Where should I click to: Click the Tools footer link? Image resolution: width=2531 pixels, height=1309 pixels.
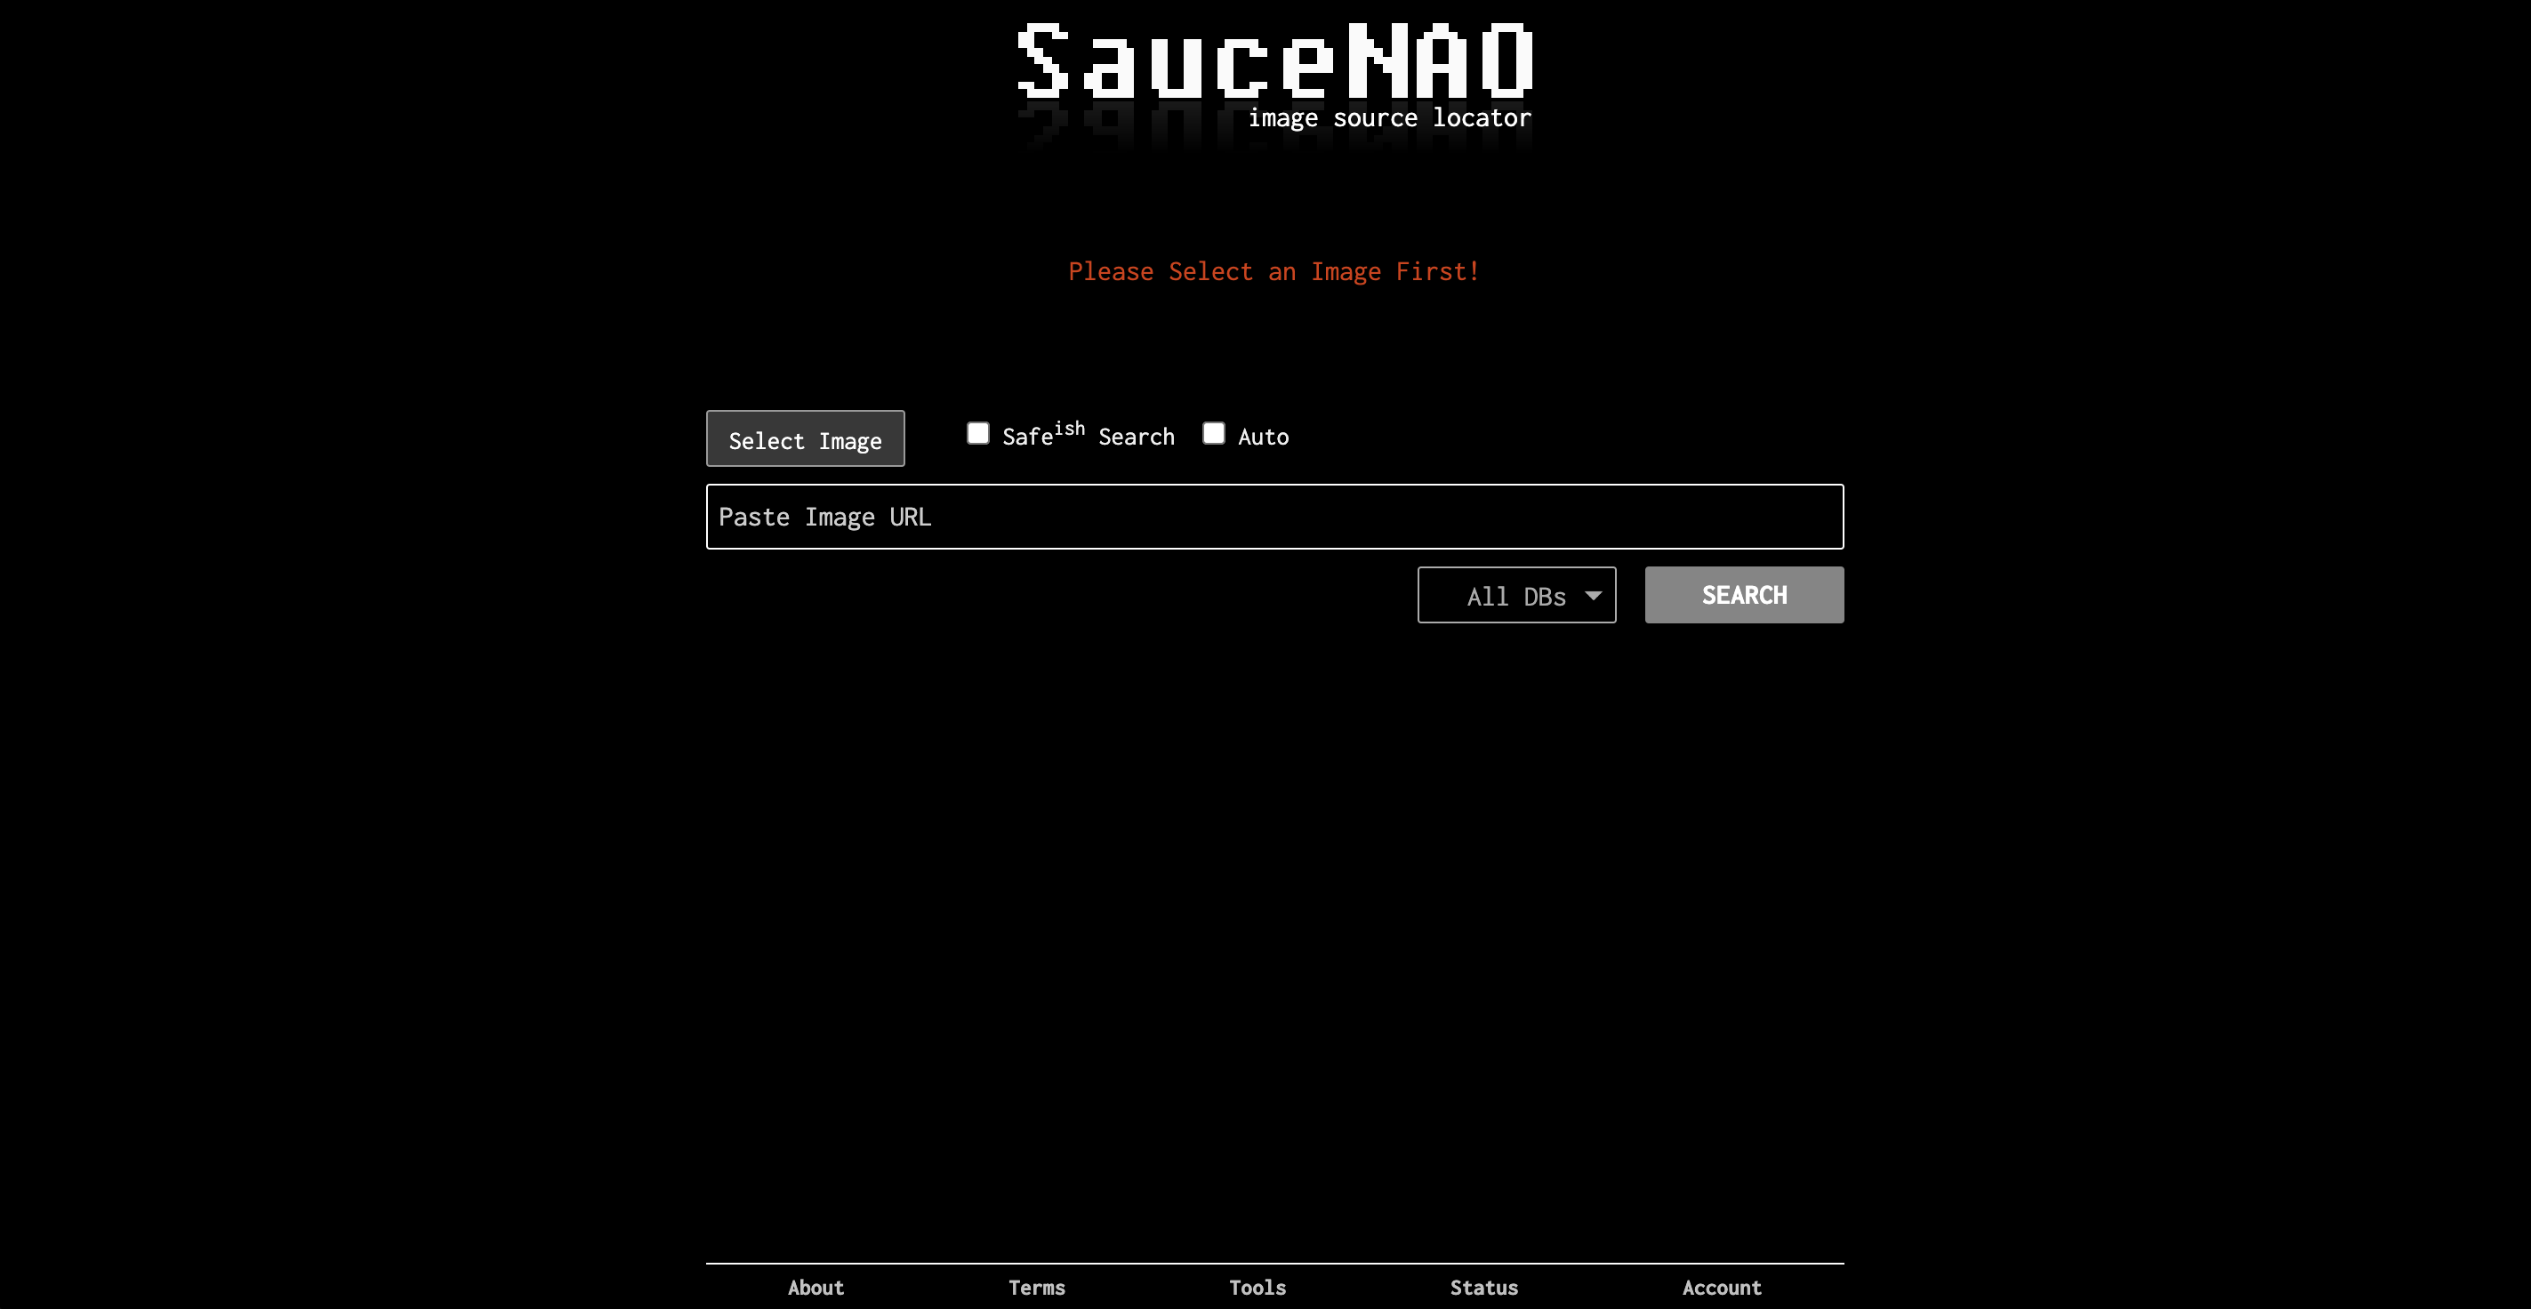pyautogui.click(x=1257, y=1288)
